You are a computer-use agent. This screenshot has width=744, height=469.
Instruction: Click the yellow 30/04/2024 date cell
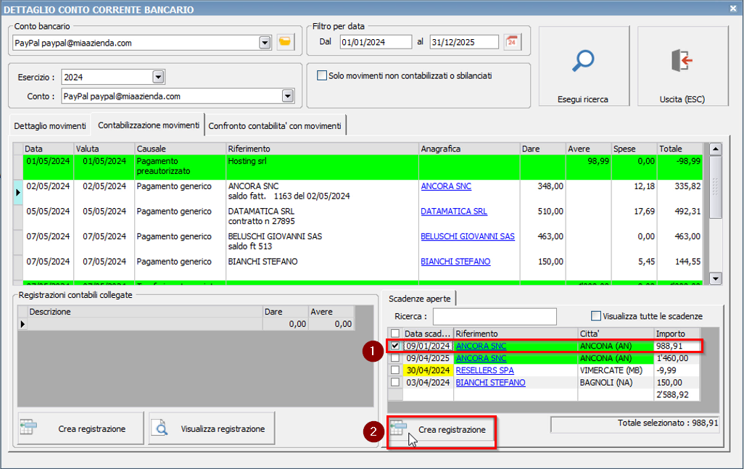pyautogui.click(x=428, y=370)
